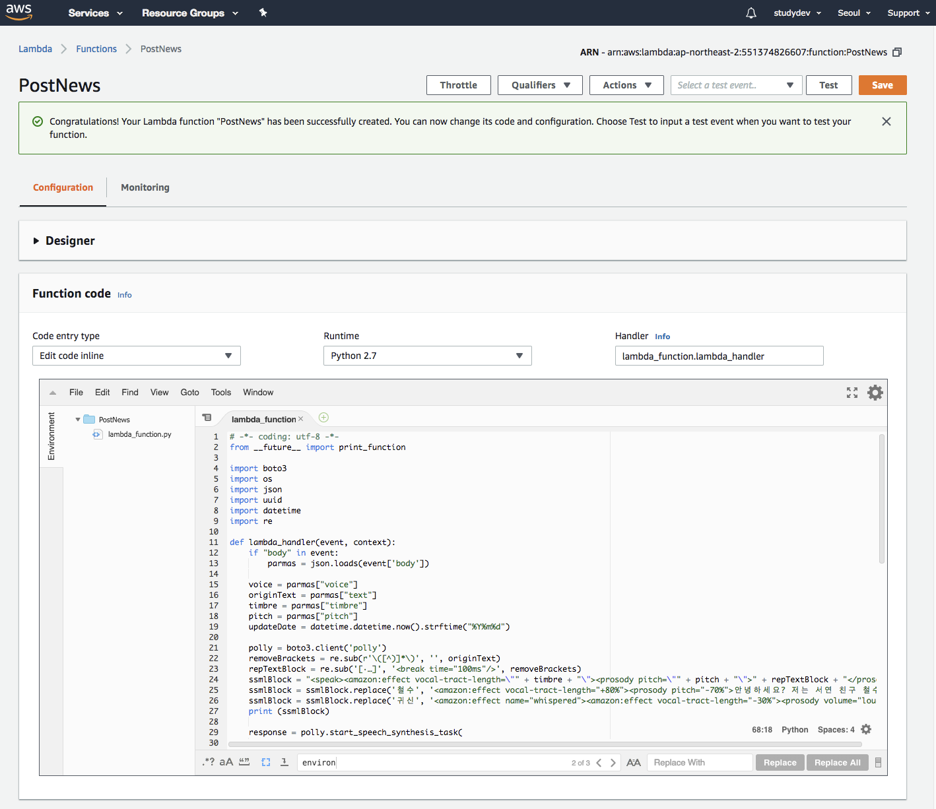Click the 68:18 cursor position indicator

point(762,730)
